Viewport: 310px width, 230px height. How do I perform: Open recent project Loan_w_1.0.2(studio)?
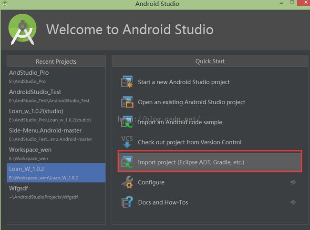[36, 111]
